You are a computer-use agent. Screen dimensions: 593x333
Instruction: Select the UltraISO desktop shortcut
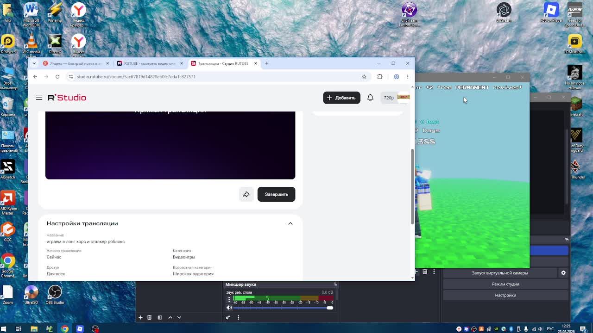(31, 295)
